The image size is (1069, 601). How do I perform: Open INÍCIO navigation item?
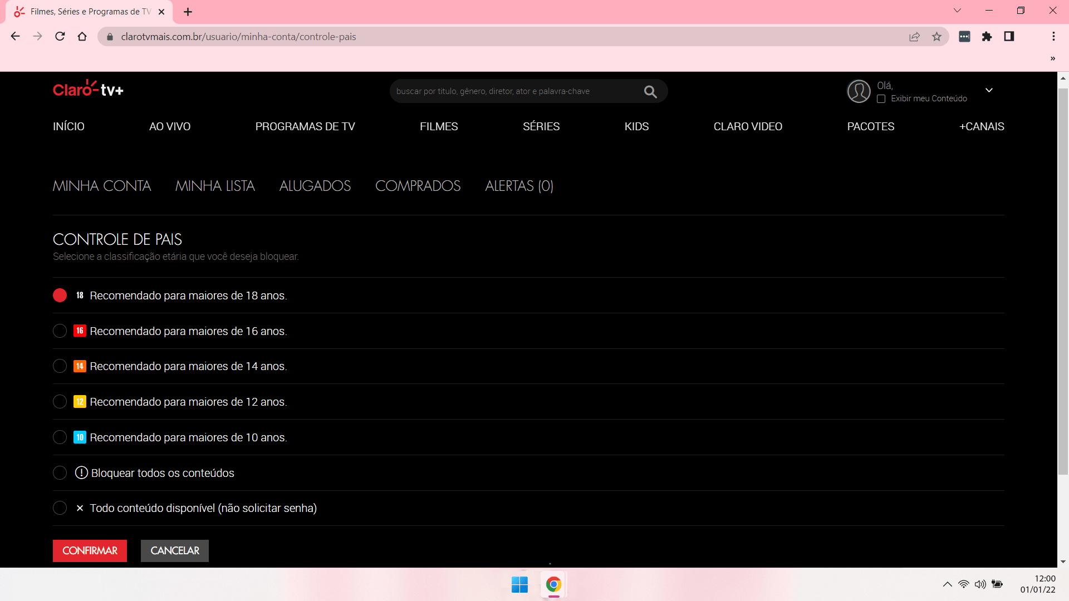click(68, 126)
